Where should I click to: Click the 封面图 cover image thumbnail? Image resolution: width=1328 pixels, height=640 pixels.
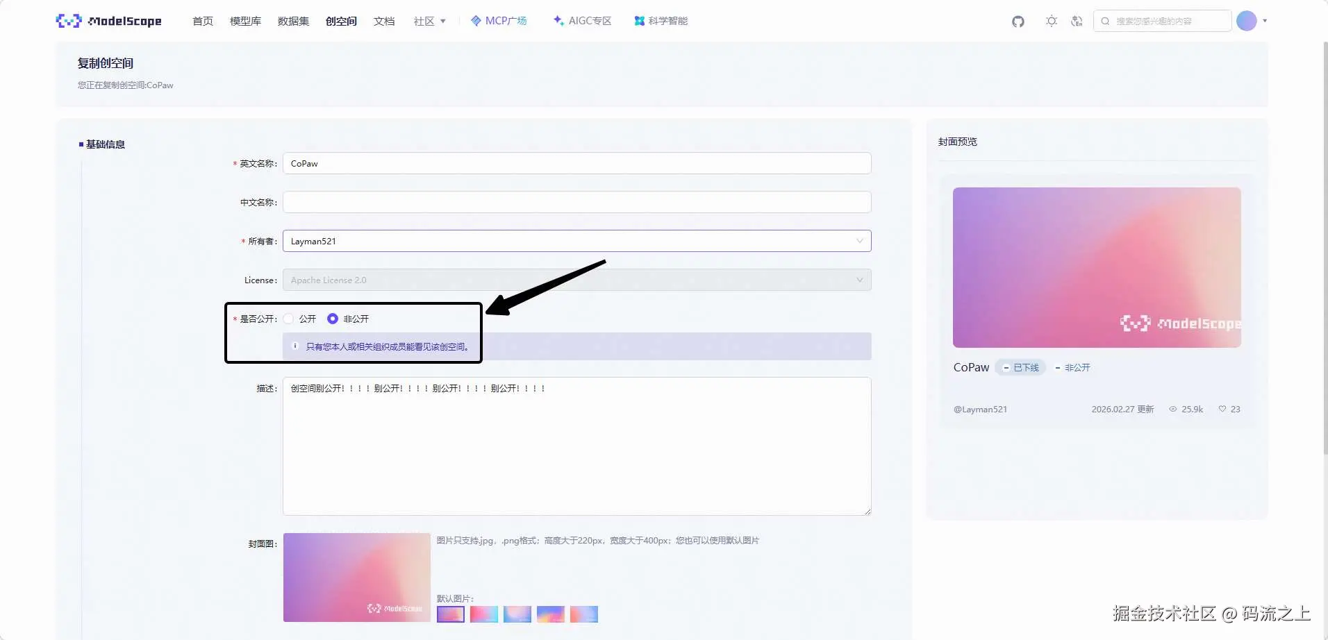[x=357, y=578]
